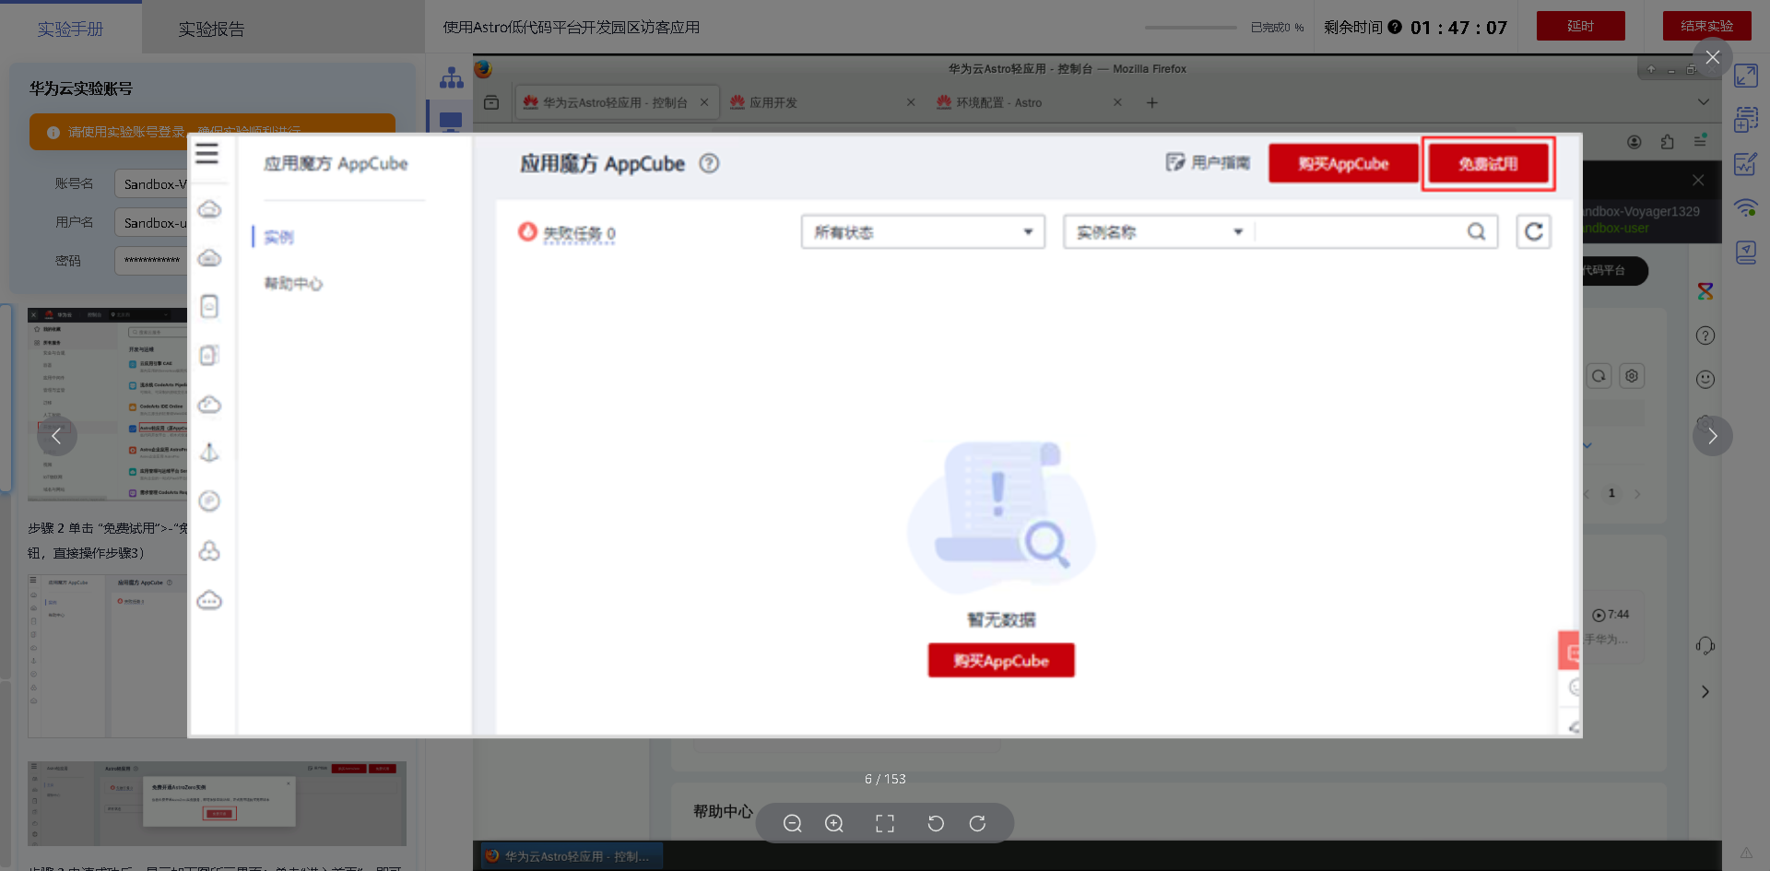Open the dialog screenshot thumbnail in manual

[x=217, y=803]
